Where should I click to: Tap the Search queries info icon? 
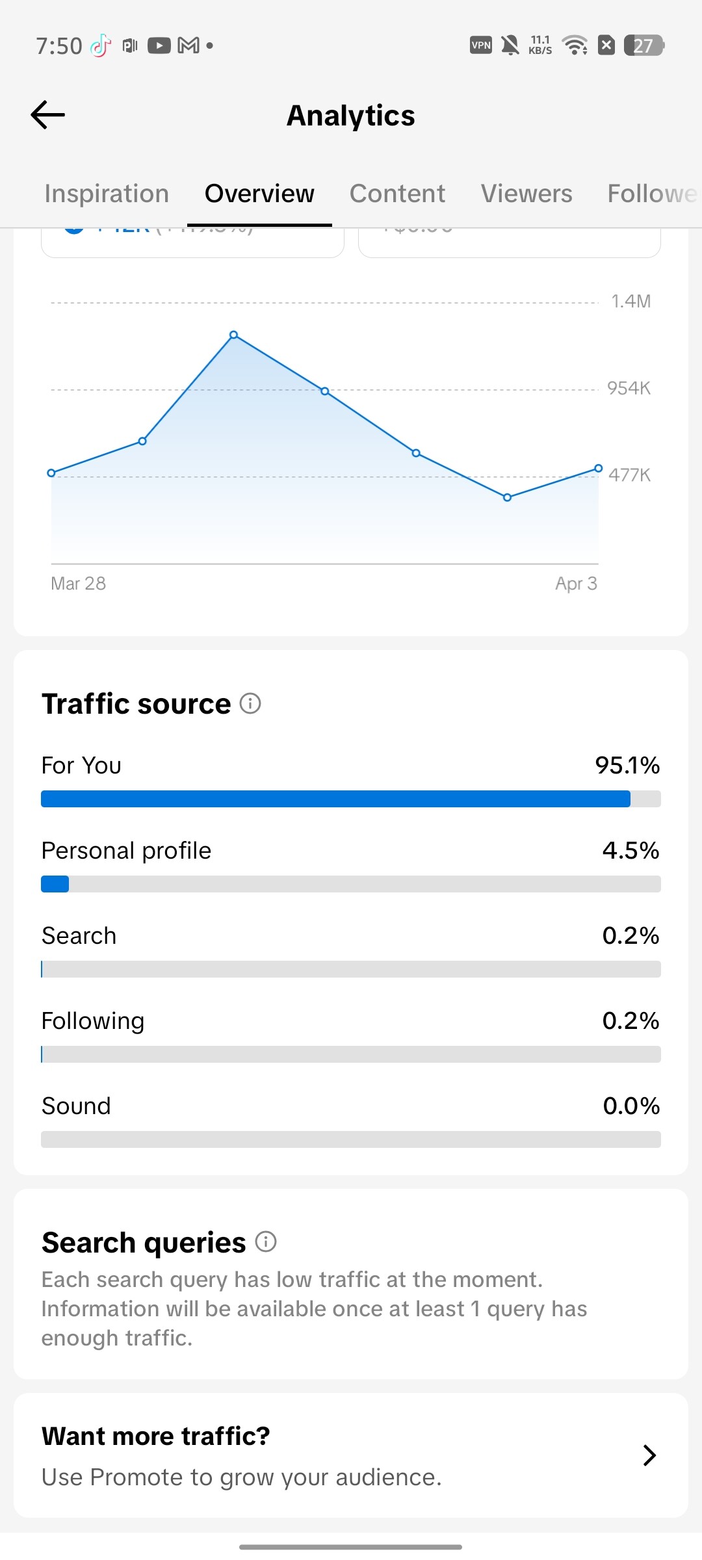click(x=266, y=1241)
